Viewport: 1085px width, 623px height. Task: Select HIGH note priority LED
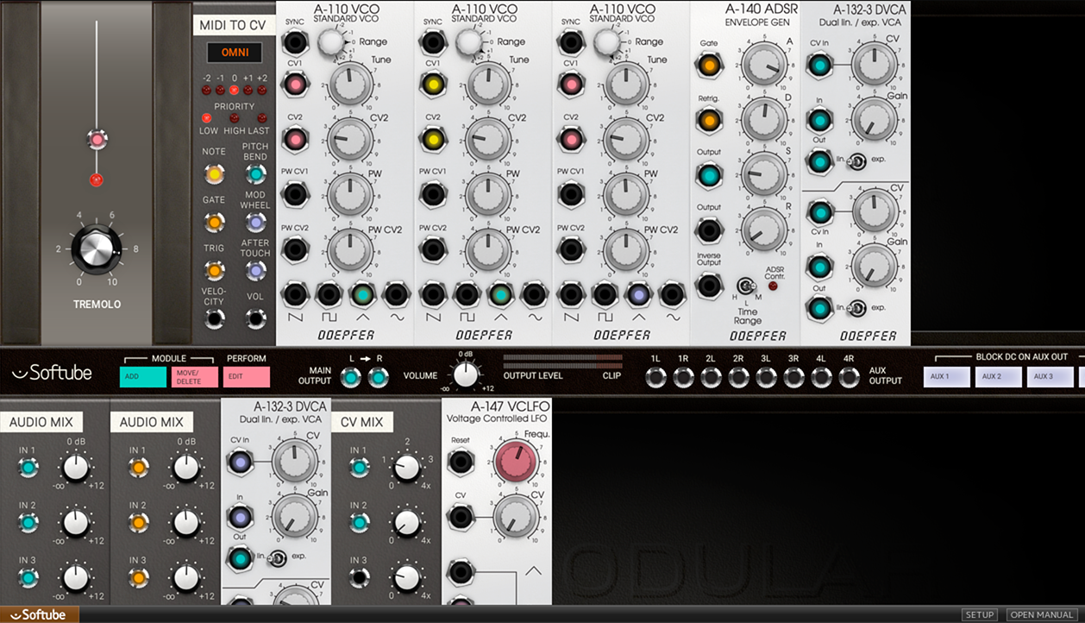234,118
